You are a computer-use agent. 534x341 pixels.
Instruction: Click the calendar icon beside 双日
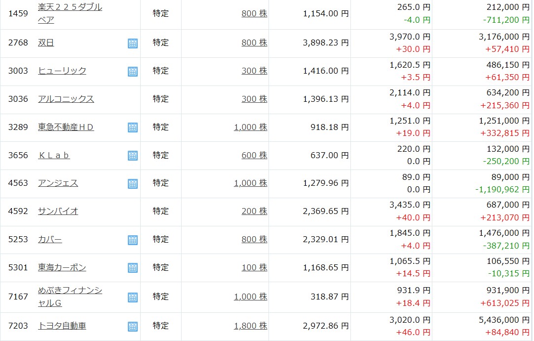click(132, 43)
